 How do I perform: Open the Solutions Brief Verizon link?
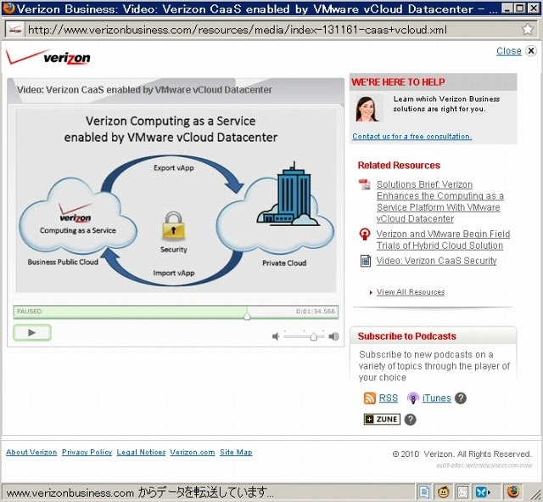pyautogui.click(x=439, y=201)
